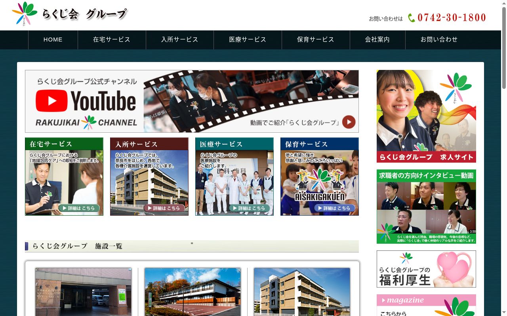Screen dimensions: 507x316
Task: Click 詳細はこちら on 医療サービス card
Action: (x=250, y=208)
